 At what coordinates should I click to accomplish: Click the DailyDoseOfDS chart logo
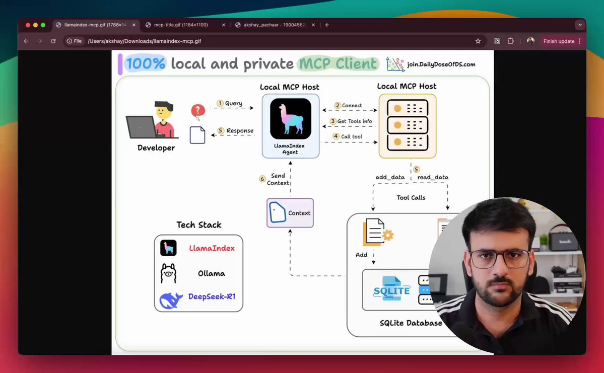[395, 64]
